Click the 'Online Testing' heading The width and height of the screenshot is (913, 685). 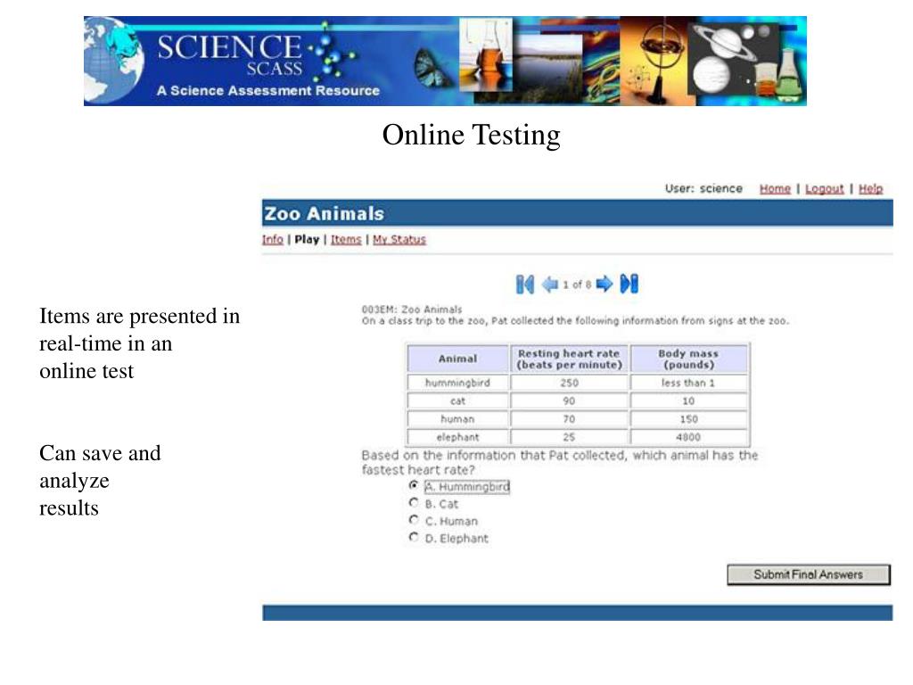click(471, 136)
